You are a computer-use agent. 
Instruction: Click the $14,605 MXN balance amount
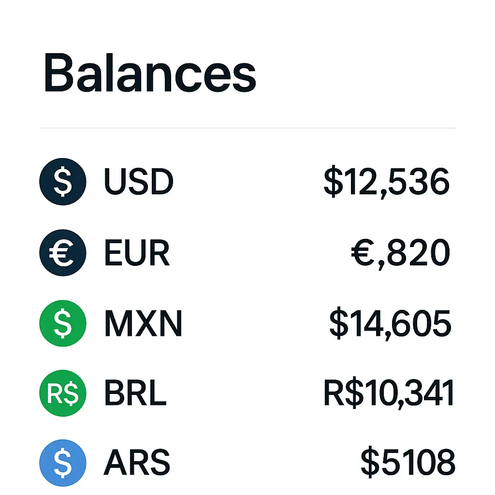point(390,323)
